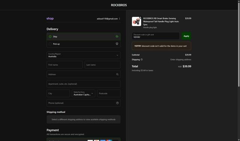Screen dimensions: 240x141
Task: Click the Last name field
Action: tap(102, 65)
